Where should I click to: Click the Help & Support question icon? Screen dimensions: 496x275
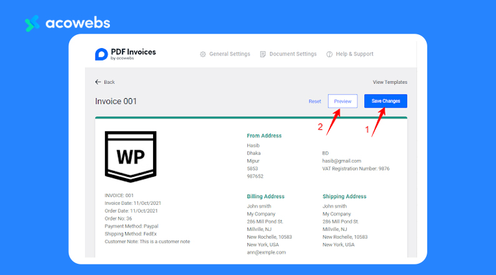tap(329, 54)
